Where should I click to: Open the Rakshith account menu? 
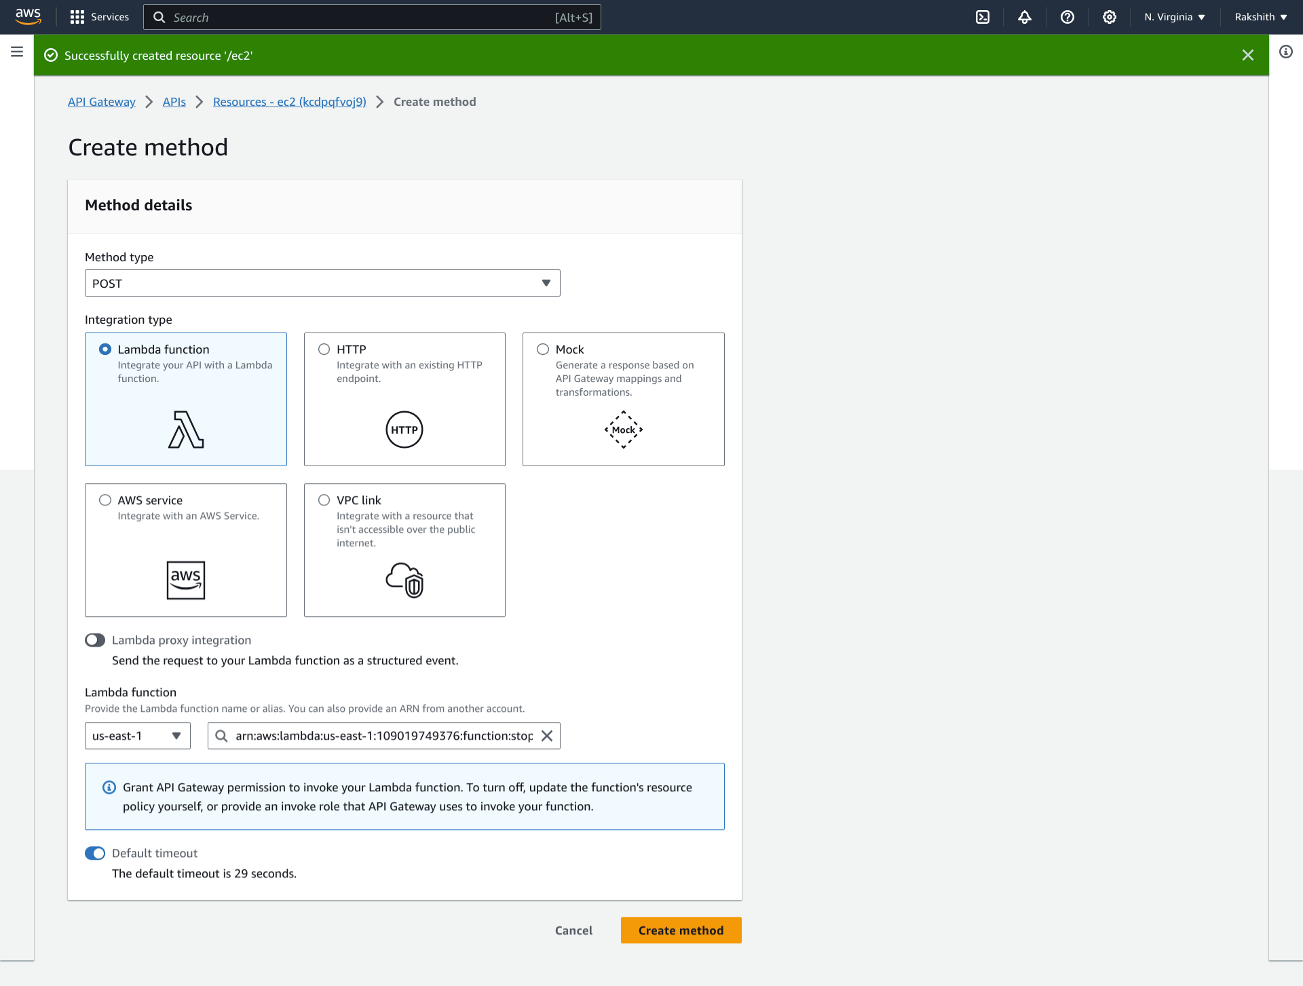click(1261, 17)
